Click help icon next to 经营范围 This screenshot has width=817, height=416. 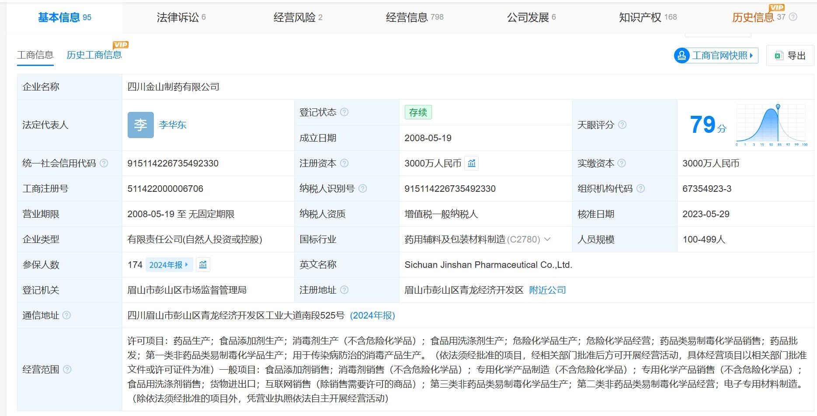[x=67, y=370]
